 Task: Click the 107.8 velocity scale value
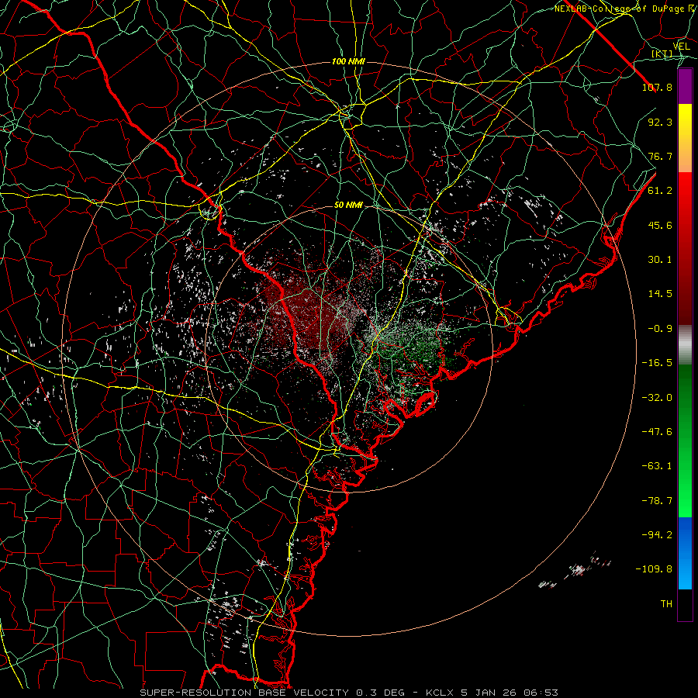coord(657,87)
